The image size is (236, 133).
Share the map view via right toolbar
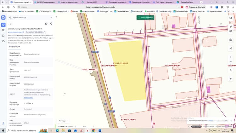pyautogui.click(x=231, y=49)
